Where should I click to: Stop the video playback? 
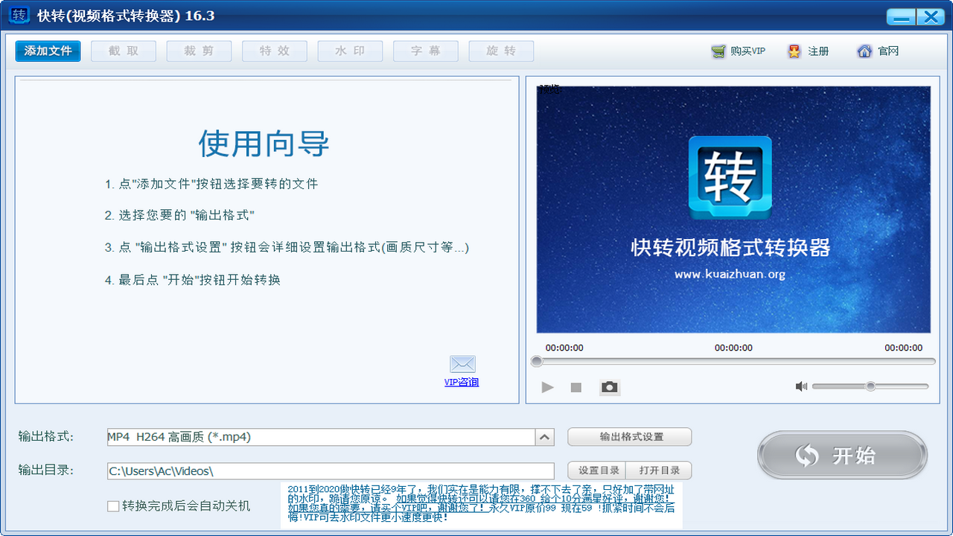(575, 387)
